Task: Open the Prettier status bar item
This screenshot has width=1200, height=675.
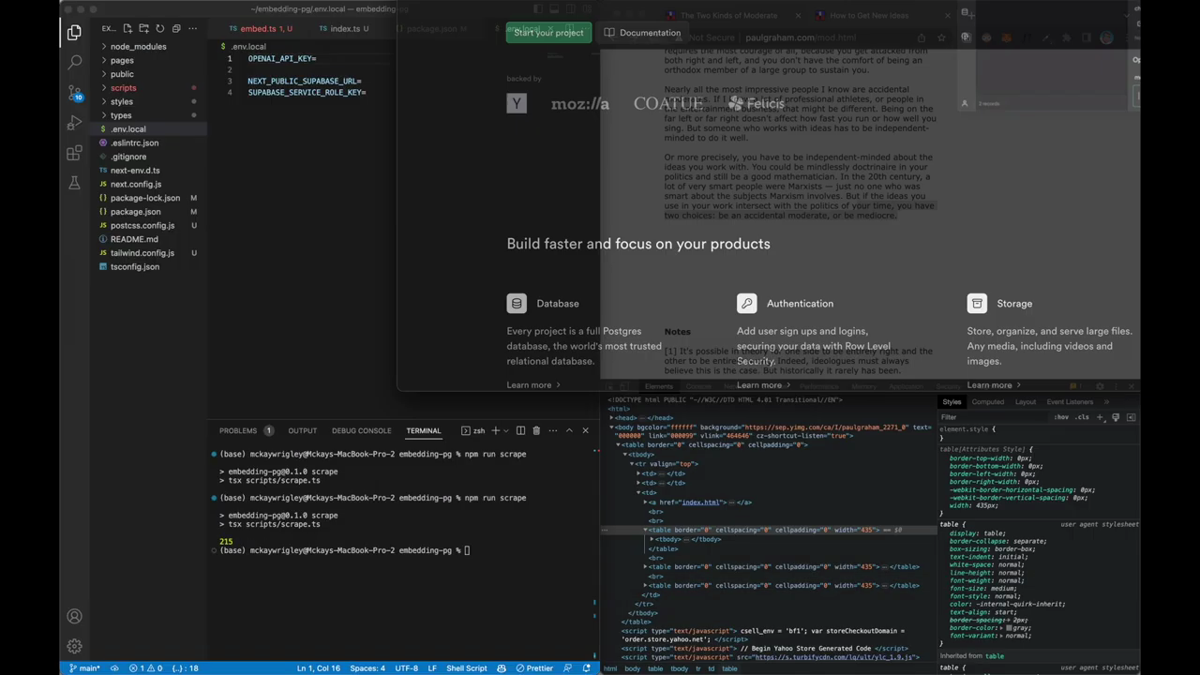Action: 534,668
